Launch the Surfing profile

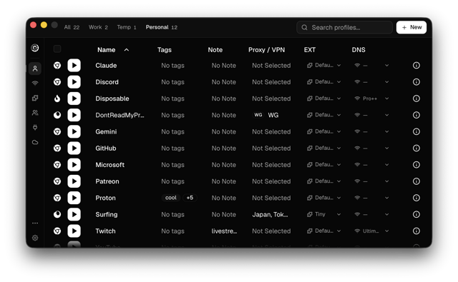(x=74, y=214)
